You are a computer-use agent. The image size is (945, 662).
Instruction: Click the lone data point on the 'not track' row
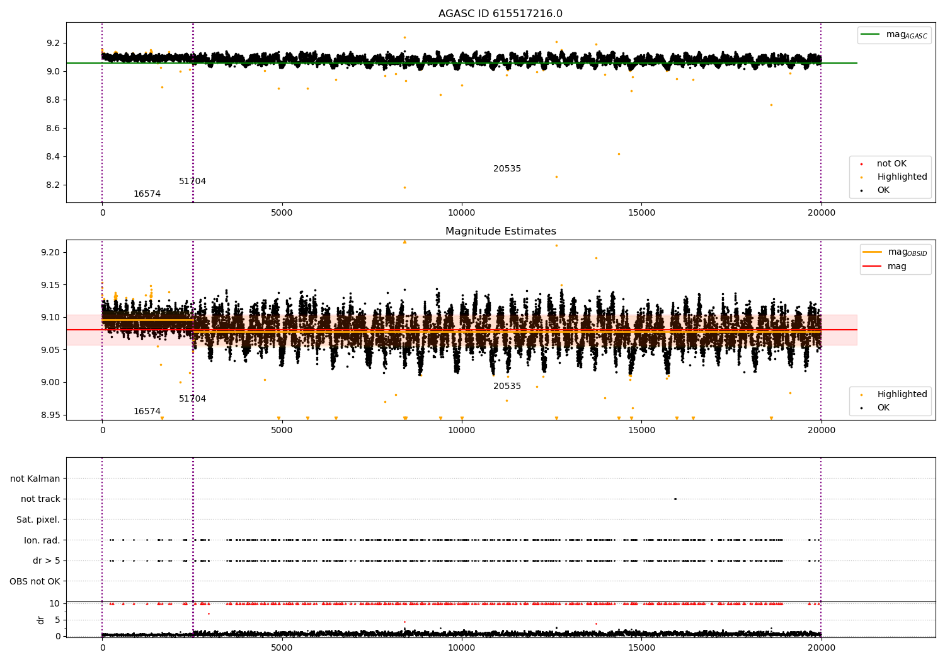click(x=675, y=499)
